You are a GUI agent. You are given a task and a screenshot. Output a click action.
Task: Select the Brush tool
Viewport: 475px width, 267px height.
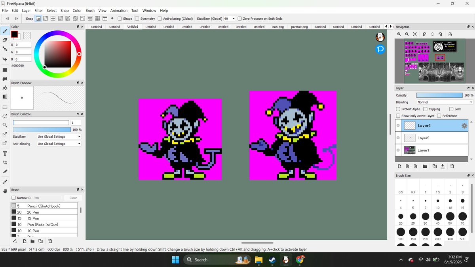5,31
